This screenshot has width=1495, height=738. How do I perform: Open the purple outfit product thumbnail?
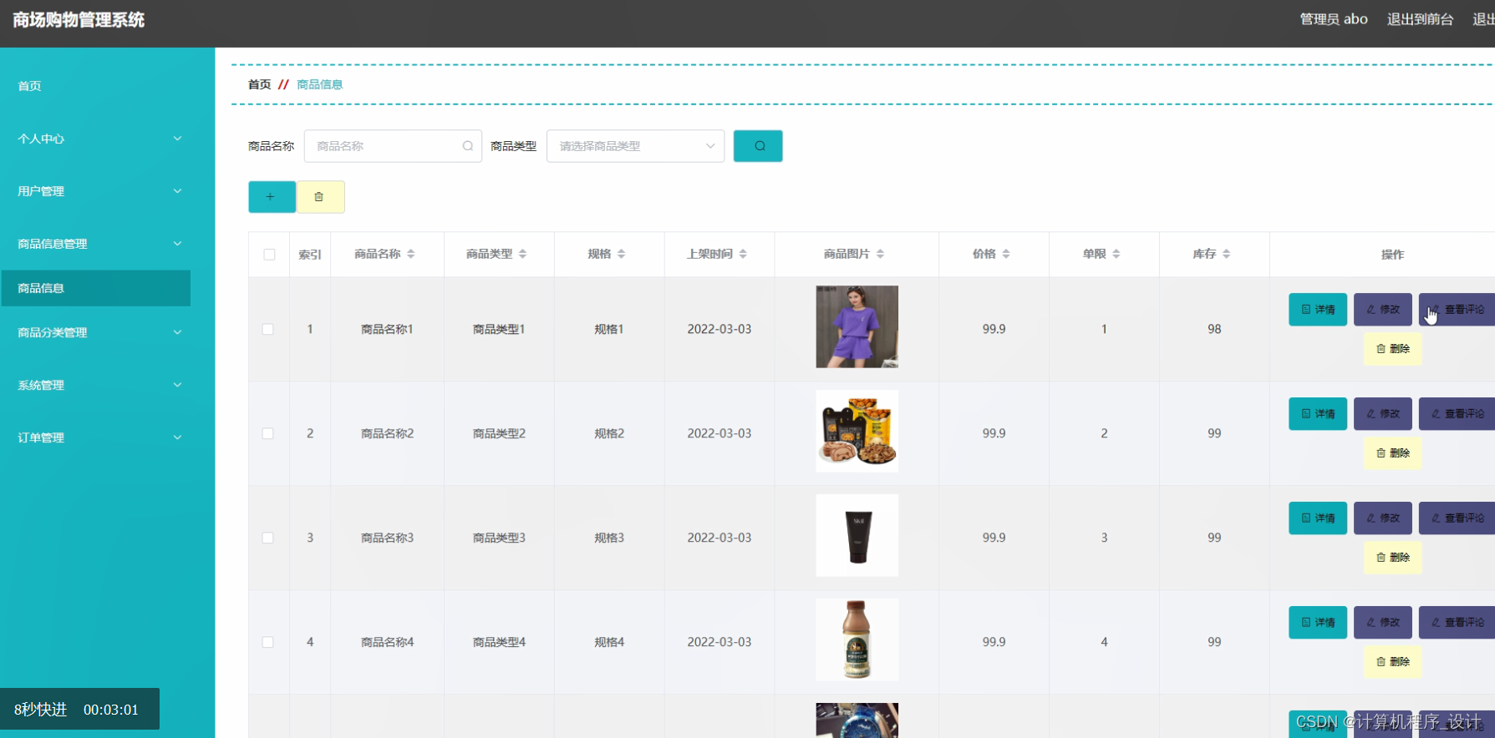[x=857, y=326]
